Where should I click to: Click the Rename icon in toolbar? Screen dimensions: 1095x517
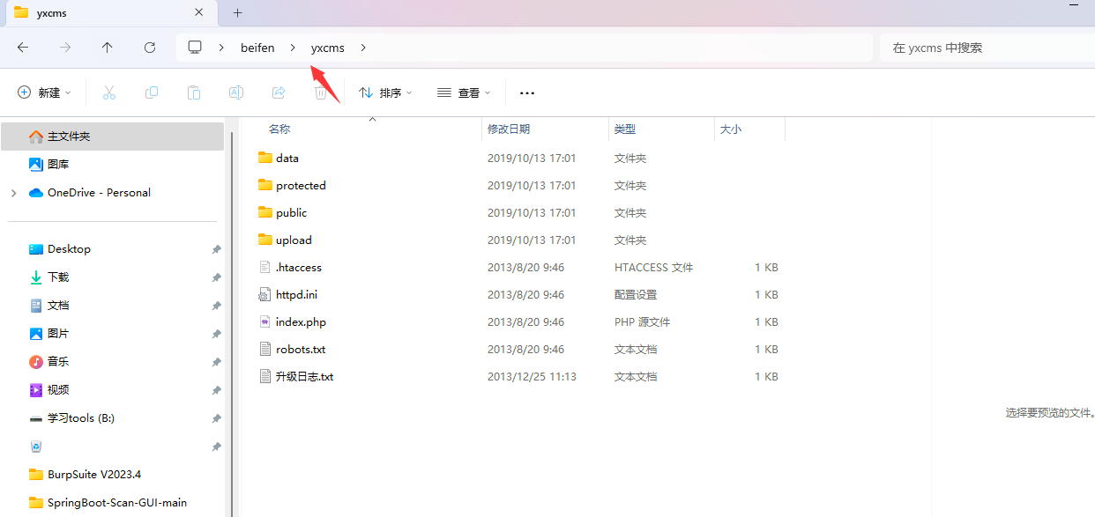click(236, 92)
